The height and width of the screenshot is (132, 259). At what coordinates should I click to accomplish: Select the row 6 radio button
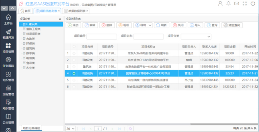(74, 87)
